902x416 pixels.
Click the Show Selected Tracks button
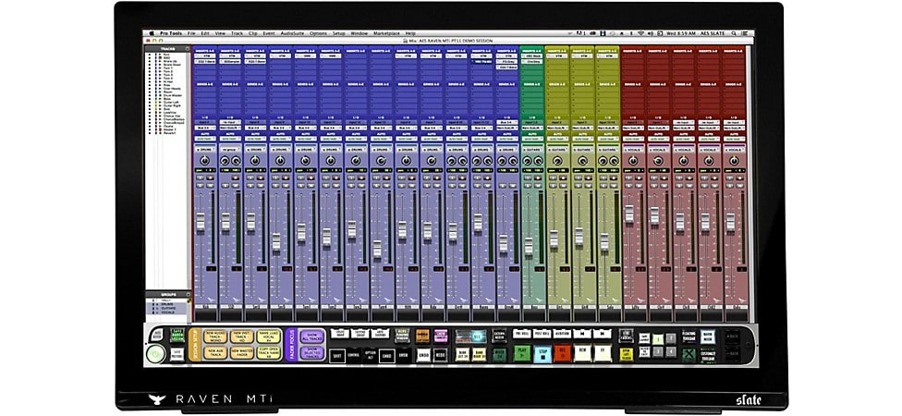(311, 353)
